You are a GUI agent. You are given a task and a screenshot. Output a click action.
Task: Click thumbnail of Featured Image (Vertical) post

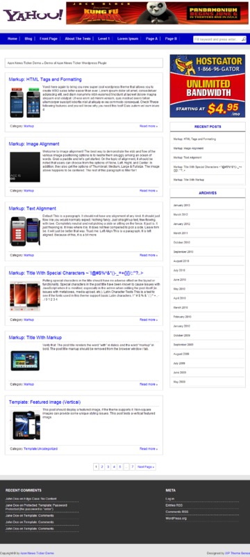[25, 425]
